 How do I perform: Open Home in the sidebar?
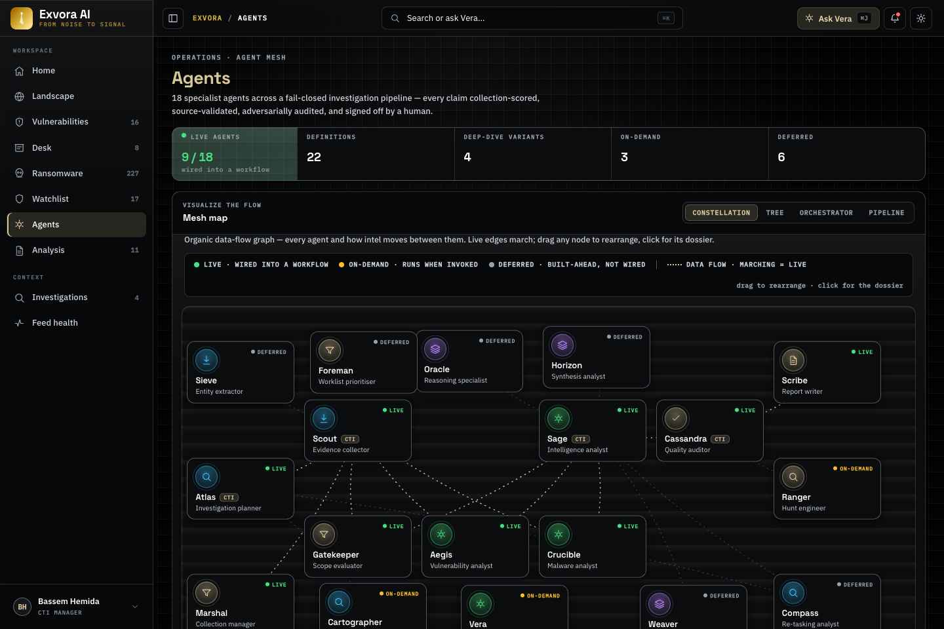click(77, 71)
